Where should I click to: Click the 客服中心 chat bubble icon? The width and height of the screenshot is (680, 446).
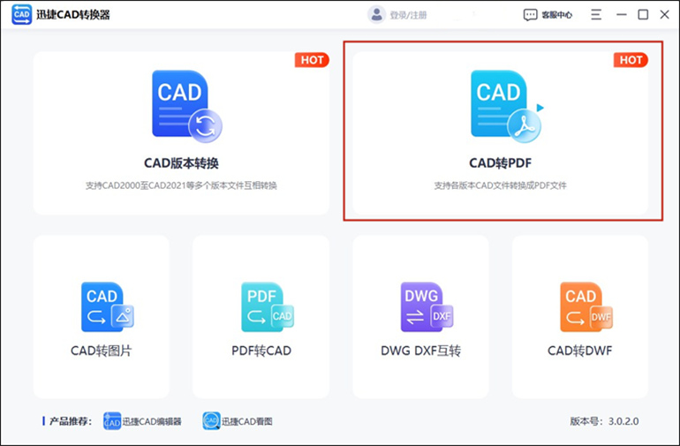530,15
